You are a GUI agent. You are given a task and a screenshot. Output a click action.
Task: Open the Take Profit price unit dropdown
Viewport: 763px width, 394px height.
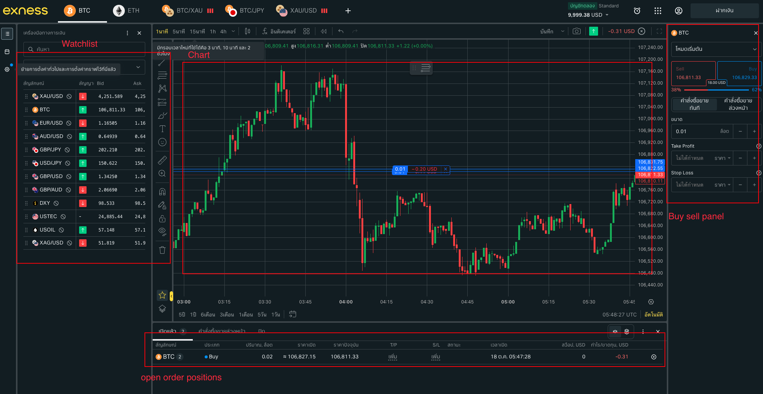pyautogui.click(x=723, y=158)
